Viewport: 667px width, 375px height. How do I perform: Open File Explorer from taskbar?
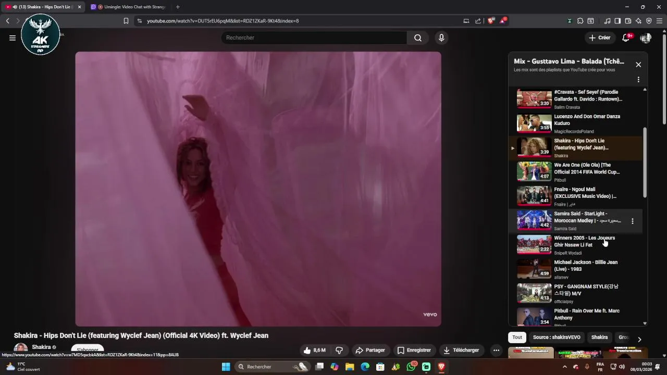pyautogui.click(x=350, y=367)
